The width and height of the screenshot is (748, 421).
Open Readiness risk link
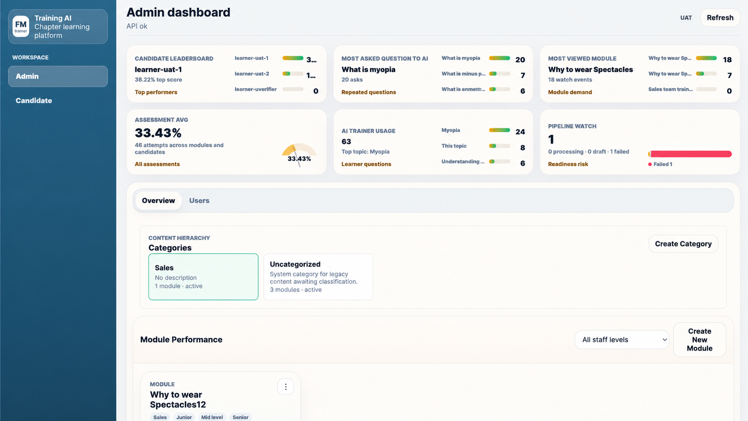(568, 164)
